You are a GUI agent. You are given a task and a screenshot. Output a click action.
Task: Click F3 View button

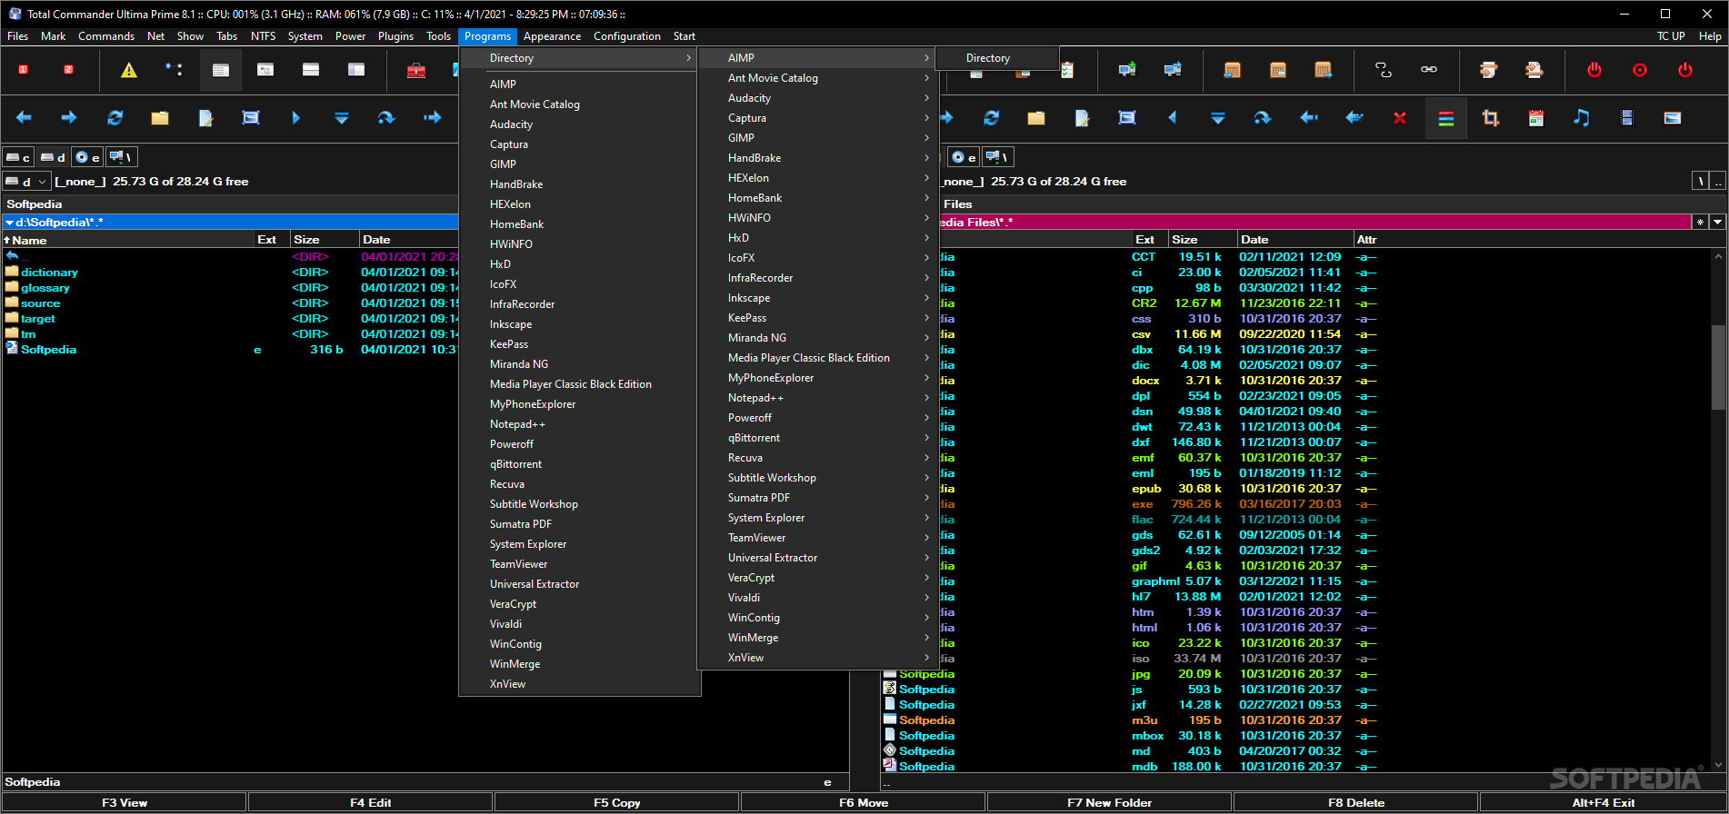coord(125,802)
